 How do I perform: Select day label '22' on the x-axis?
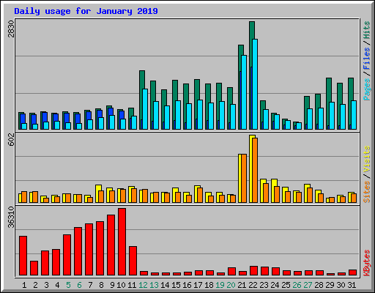coord(253,285)
